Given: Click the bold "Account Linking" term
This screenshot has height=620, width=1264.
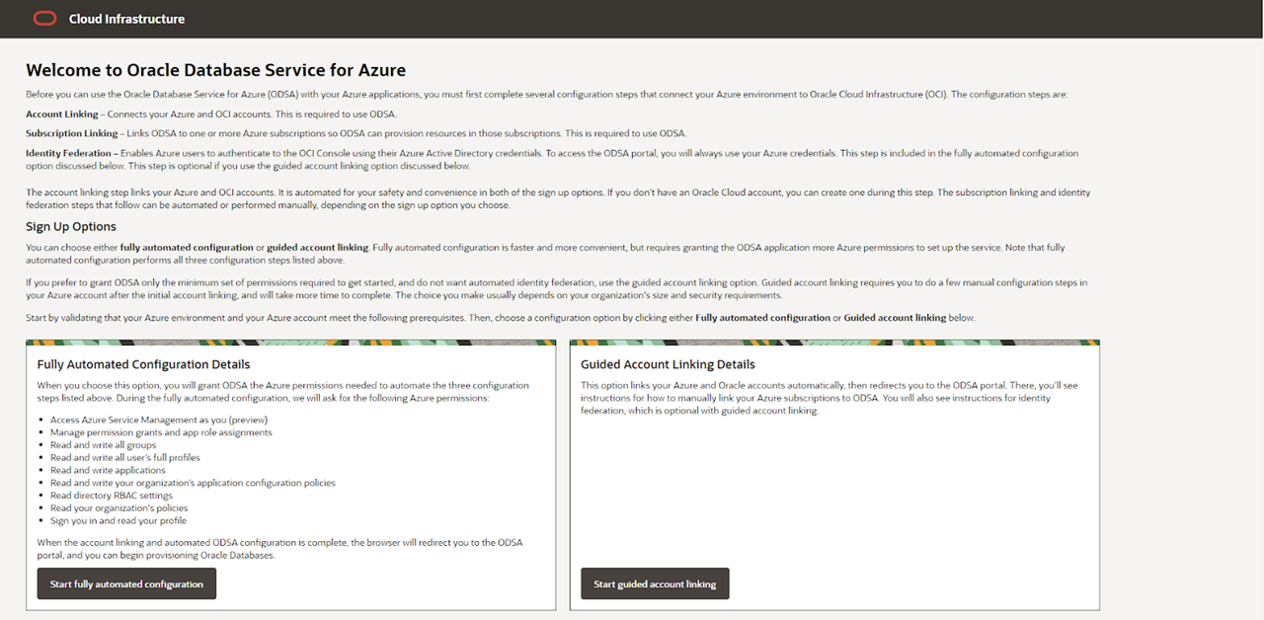Looking at the screenshot, I should [x=62, y=115].
